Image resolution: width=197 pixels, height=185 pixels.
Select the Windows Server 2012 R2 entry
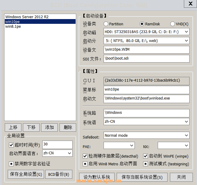(x=40, y=17)
